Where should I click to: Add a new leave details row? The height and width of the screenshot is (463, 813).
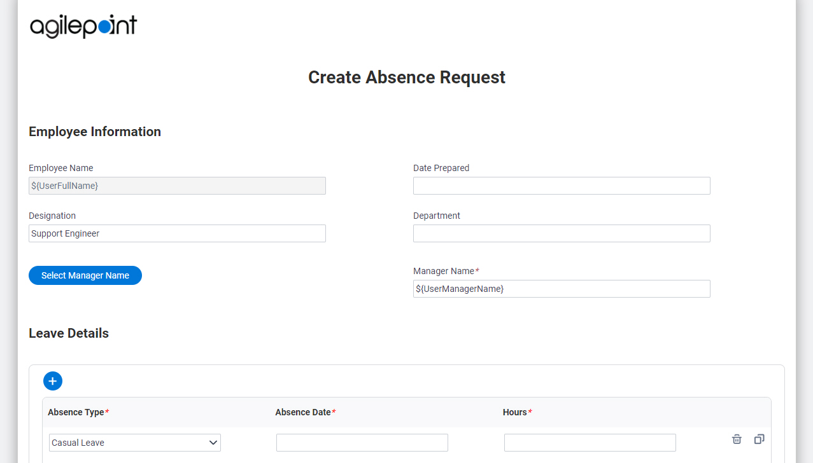tap(53, 381)
